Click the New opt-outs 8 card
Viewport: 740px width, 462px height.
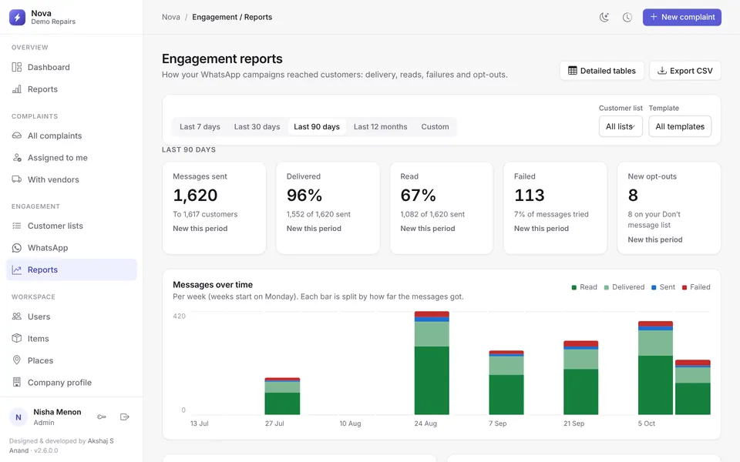click(669, 208)
